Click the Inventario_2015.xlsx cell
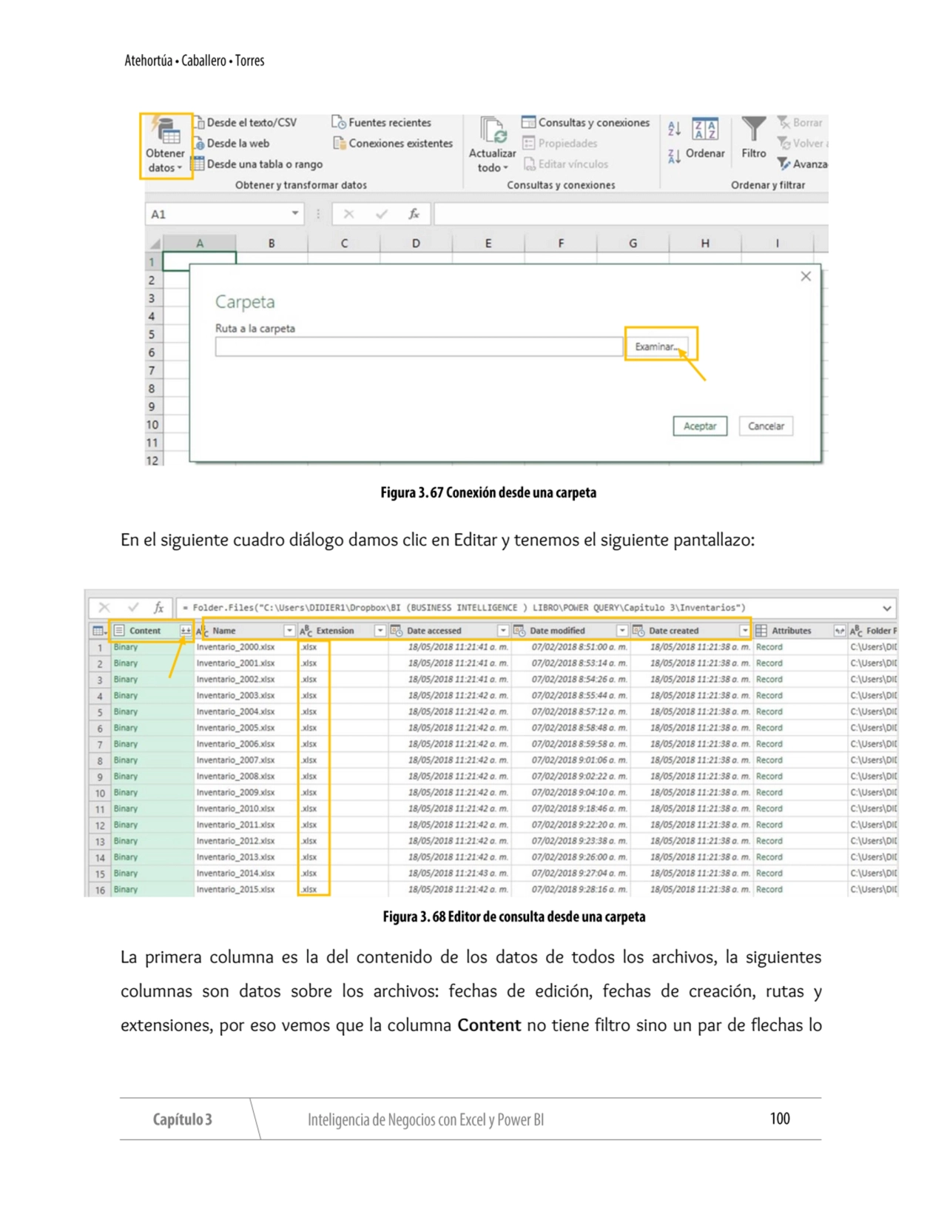 [x=235, y=890]
